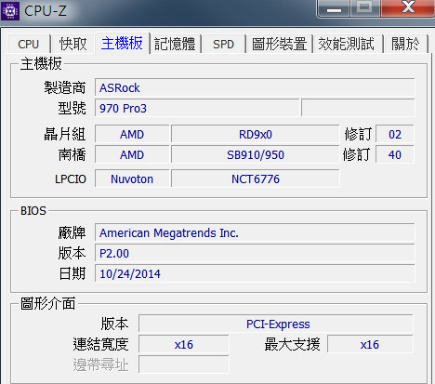Select the 關於 tab
The width and height of the screenshot is (435, 384).
(x=405, y=44)
